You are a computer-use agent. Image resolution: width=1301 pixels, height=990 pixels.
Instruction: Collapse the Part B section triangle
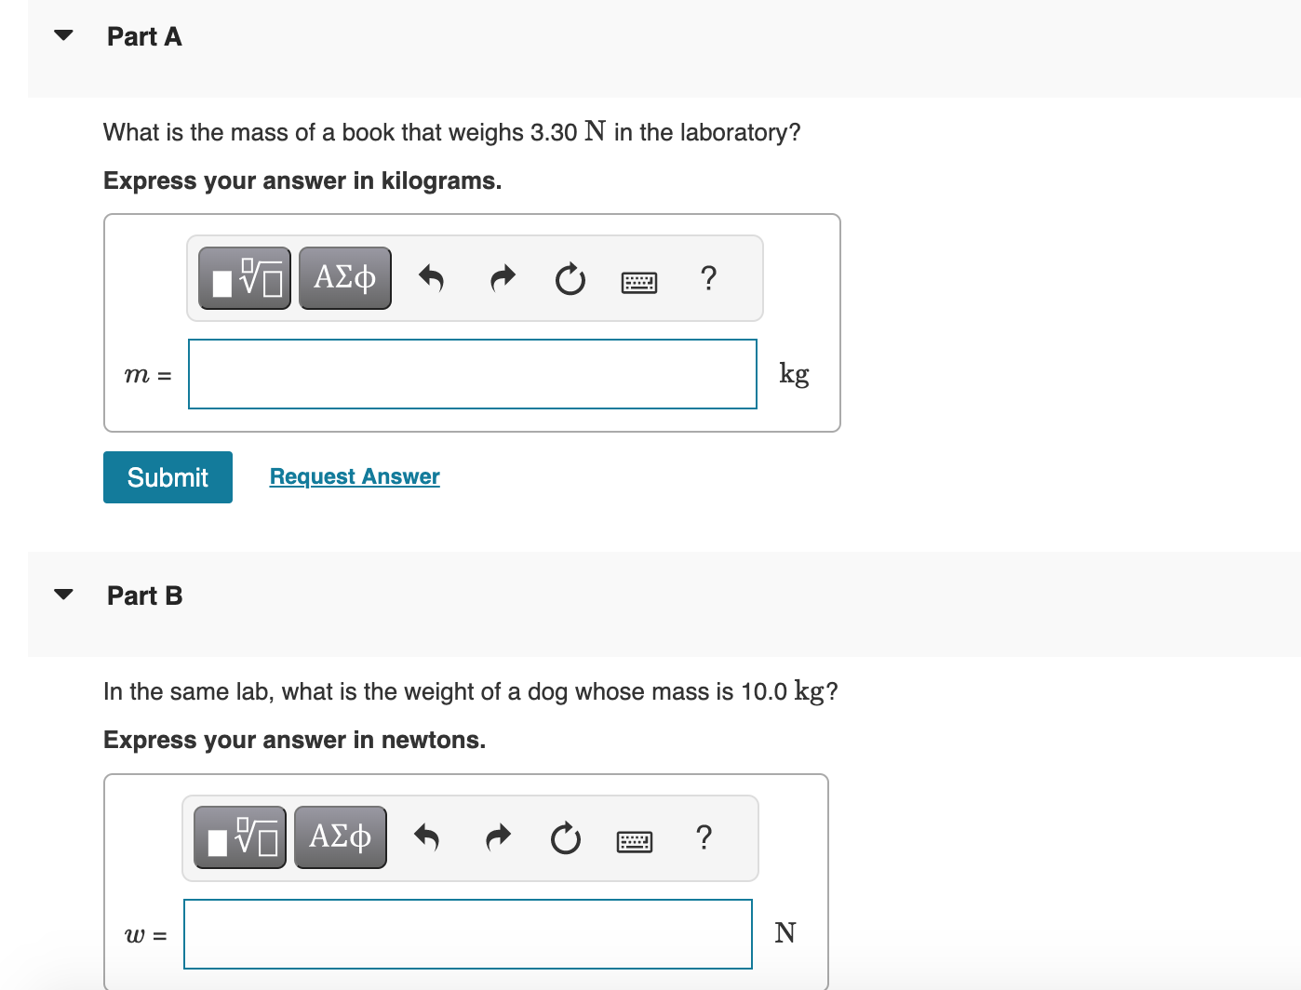pos(63,595)
